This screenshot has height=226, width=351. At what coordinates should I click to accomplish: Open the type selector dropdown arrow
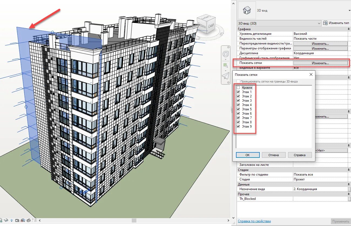pyautogui.click(x=349, y=10)
